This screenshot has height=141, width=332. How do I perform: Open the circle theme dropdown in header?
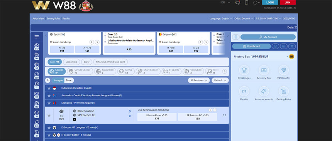pos(256,3)
